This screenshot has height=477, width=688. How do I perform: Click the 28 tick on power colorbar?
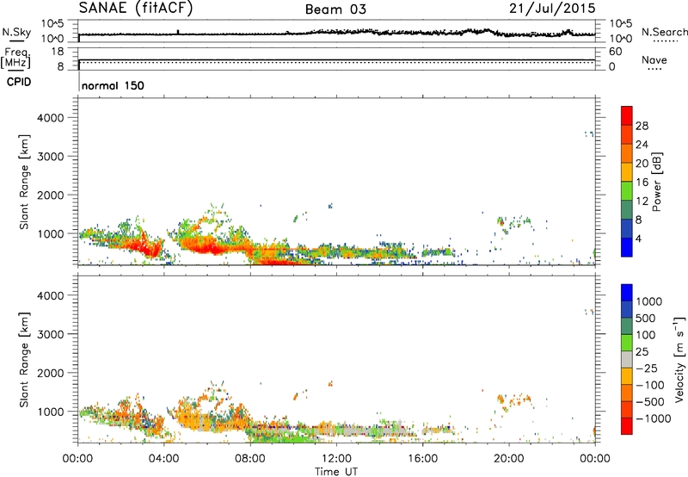click(x=642, y=126)
